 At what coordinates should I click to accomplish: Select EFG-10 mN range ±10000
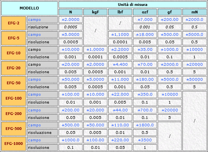(x=195, y=50)
